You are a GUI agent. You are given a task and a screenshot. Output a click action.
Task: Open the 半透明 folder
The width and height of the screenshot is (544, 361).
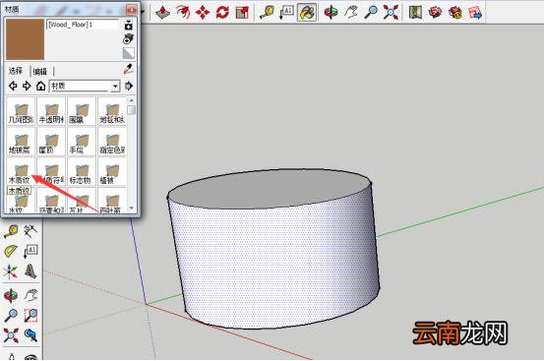click(51, 112)
